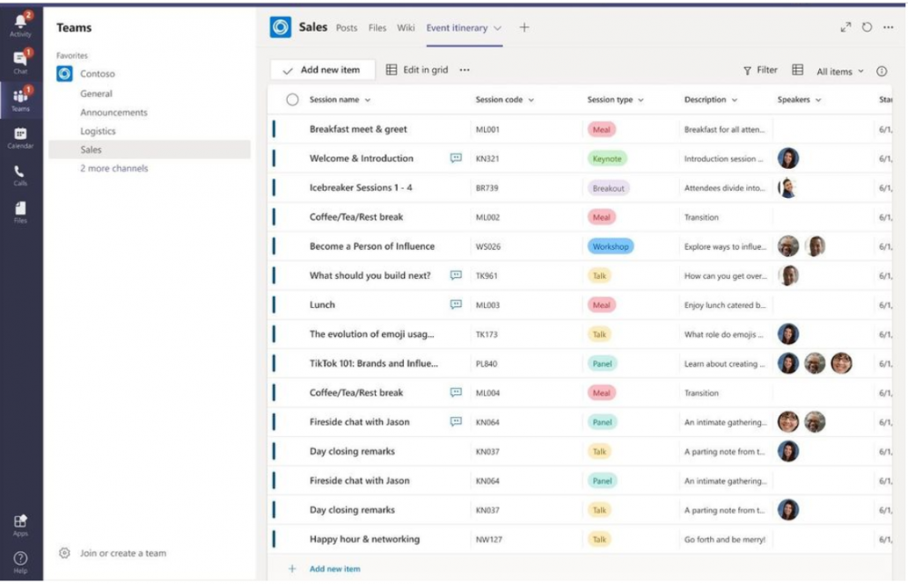Click speaker avatar in Welcome & Introduction row

(788, 158)
